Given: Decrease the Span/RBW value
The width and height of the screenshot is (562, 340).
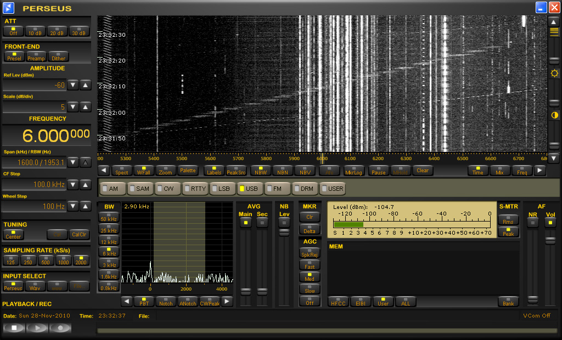Looking at the screenshot, I should click(x=73, y=162).
